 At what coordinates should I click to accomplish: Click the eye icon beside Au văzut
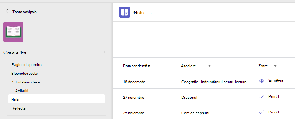click(x=262, y=81)
